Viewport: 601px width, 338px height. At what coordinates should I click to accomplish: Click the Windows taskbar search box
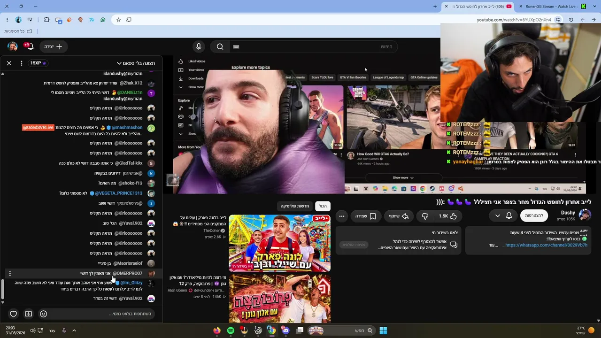[341, 330]
